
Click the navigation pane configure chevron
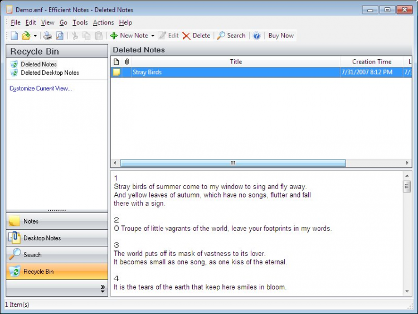[x=103, y=288]
